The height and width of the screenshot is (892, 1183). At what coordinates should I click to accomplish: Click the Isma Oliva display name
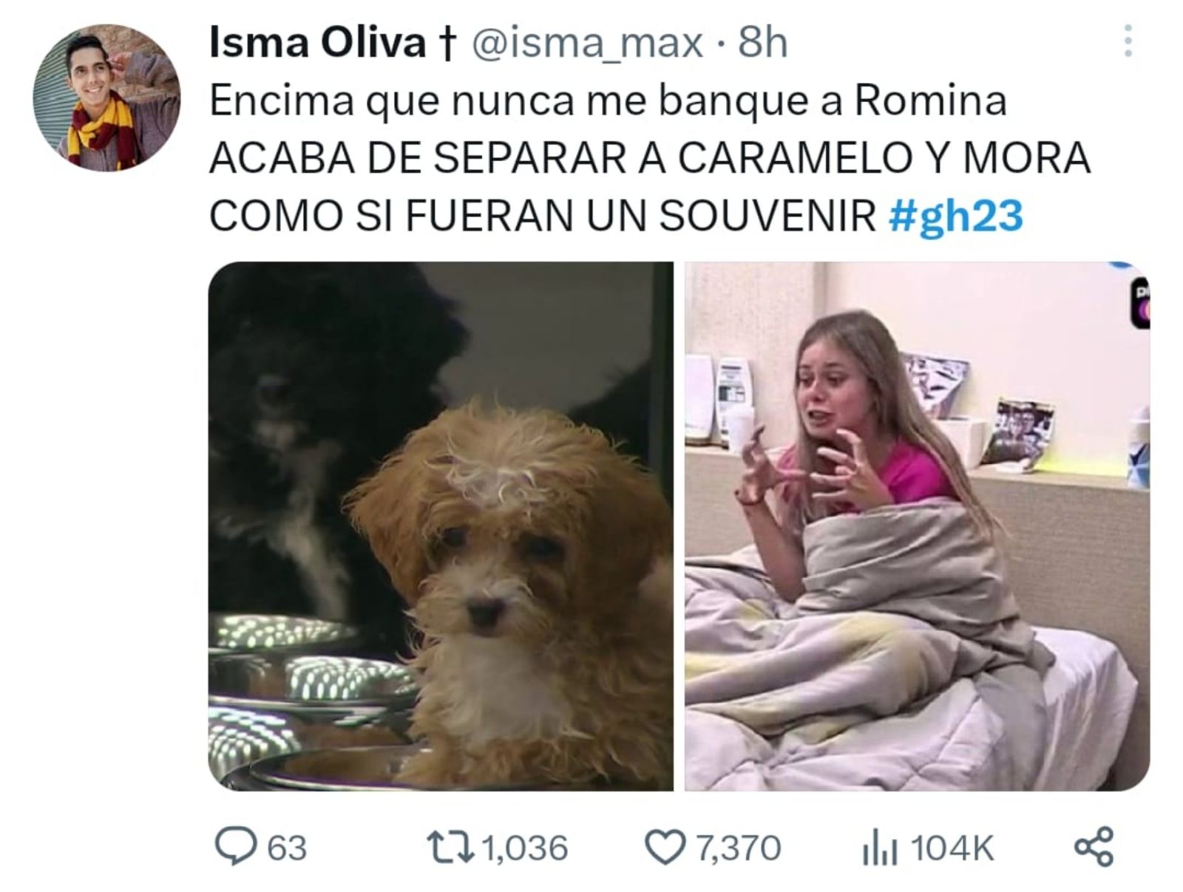tap(317, 43)
